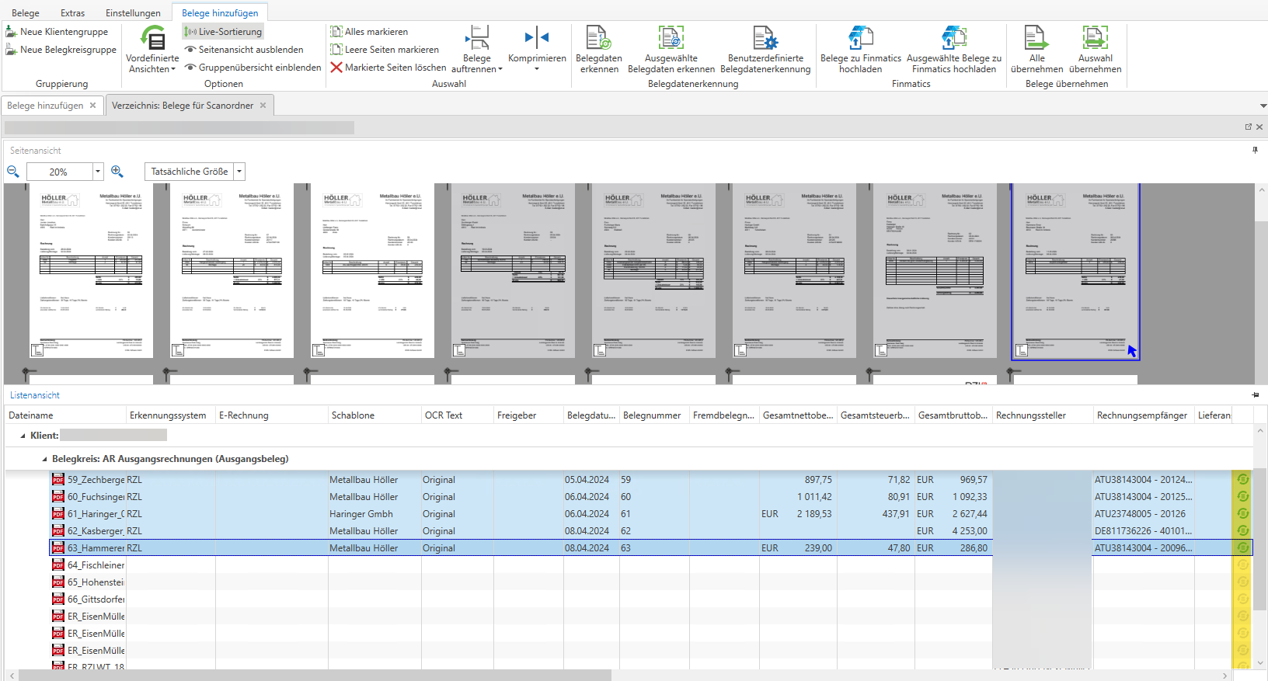Open the Einstellungen menu
This screenshot has width=1268, height=681.
133,13
